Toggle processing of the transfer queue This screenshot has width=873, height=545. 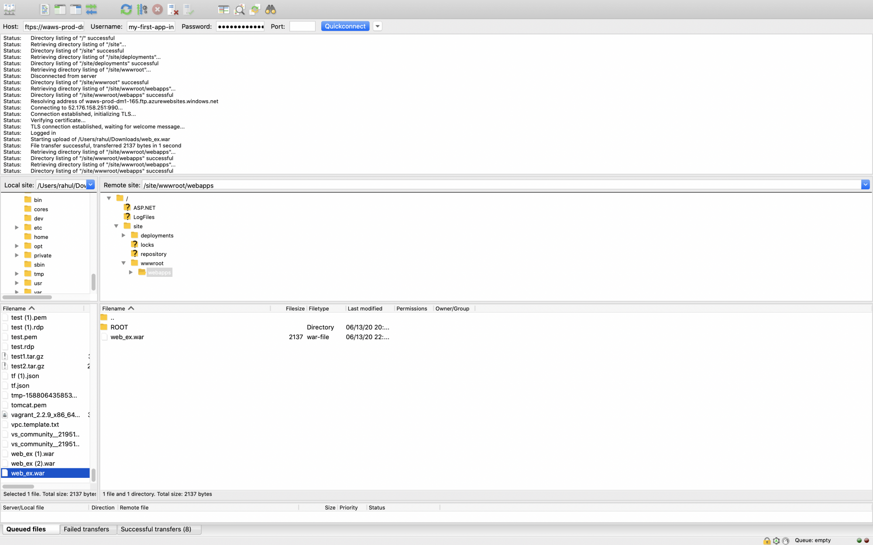pos(141,9)
